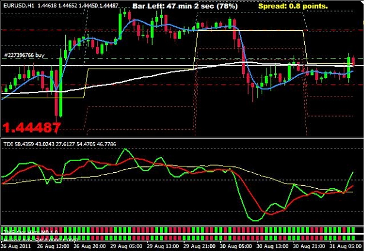Screen dimensions: 370x251
Task: Click the '30 Aug 21:00' time axis label
Action: (309, 246)
